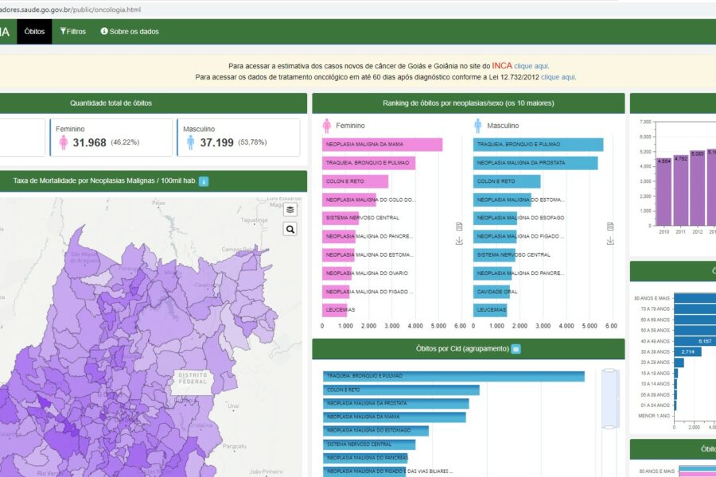
Task: Click info icon beside Taxa de Mortalidade title
Action: click(204, 181)
